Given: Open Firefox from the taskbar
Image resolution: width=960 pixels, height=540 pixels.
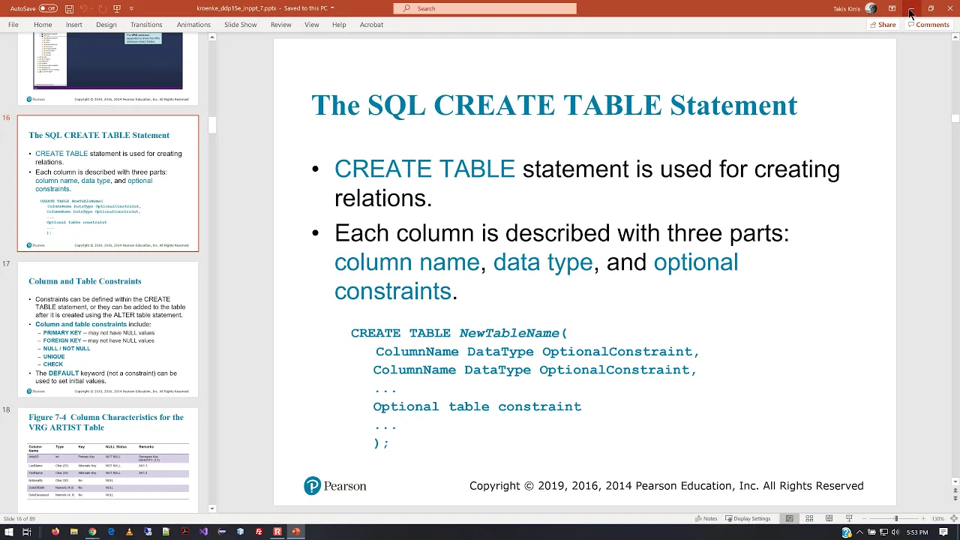Looking at the screenshot, I should tap(55, 532).
